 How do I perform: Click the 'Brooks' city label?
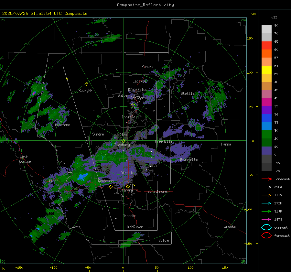[x=230, y=226]
